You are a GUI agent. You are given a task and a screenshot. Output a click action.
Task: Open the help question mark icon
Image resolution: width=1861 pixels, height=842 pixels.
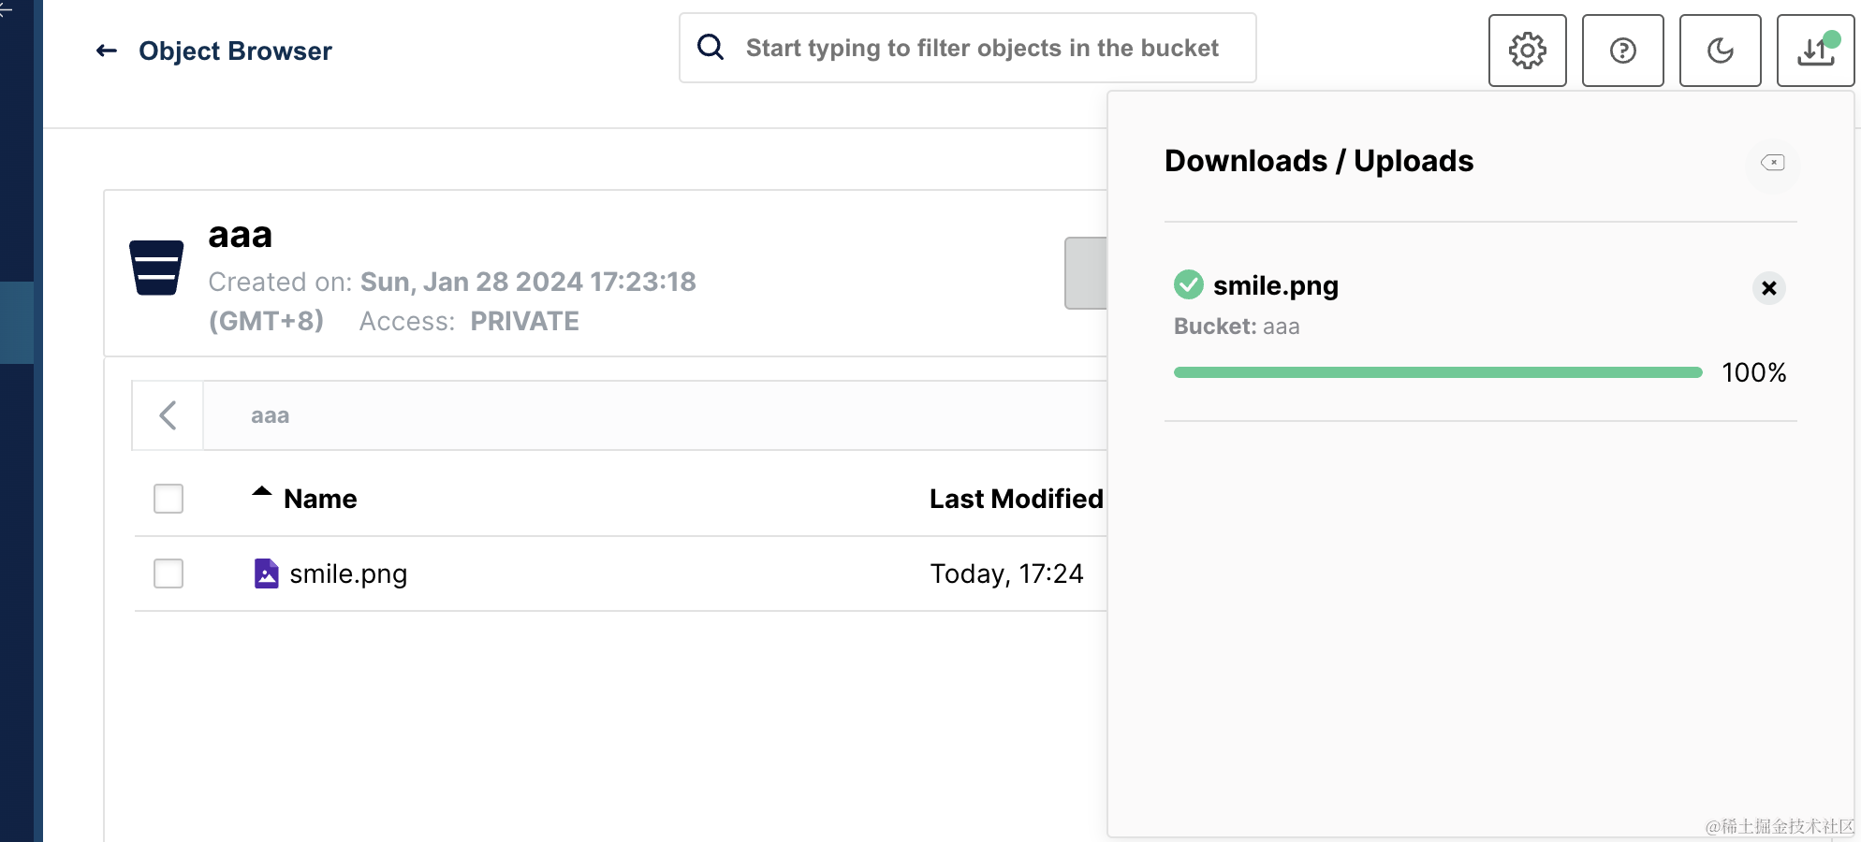[x=1622, y=51]
